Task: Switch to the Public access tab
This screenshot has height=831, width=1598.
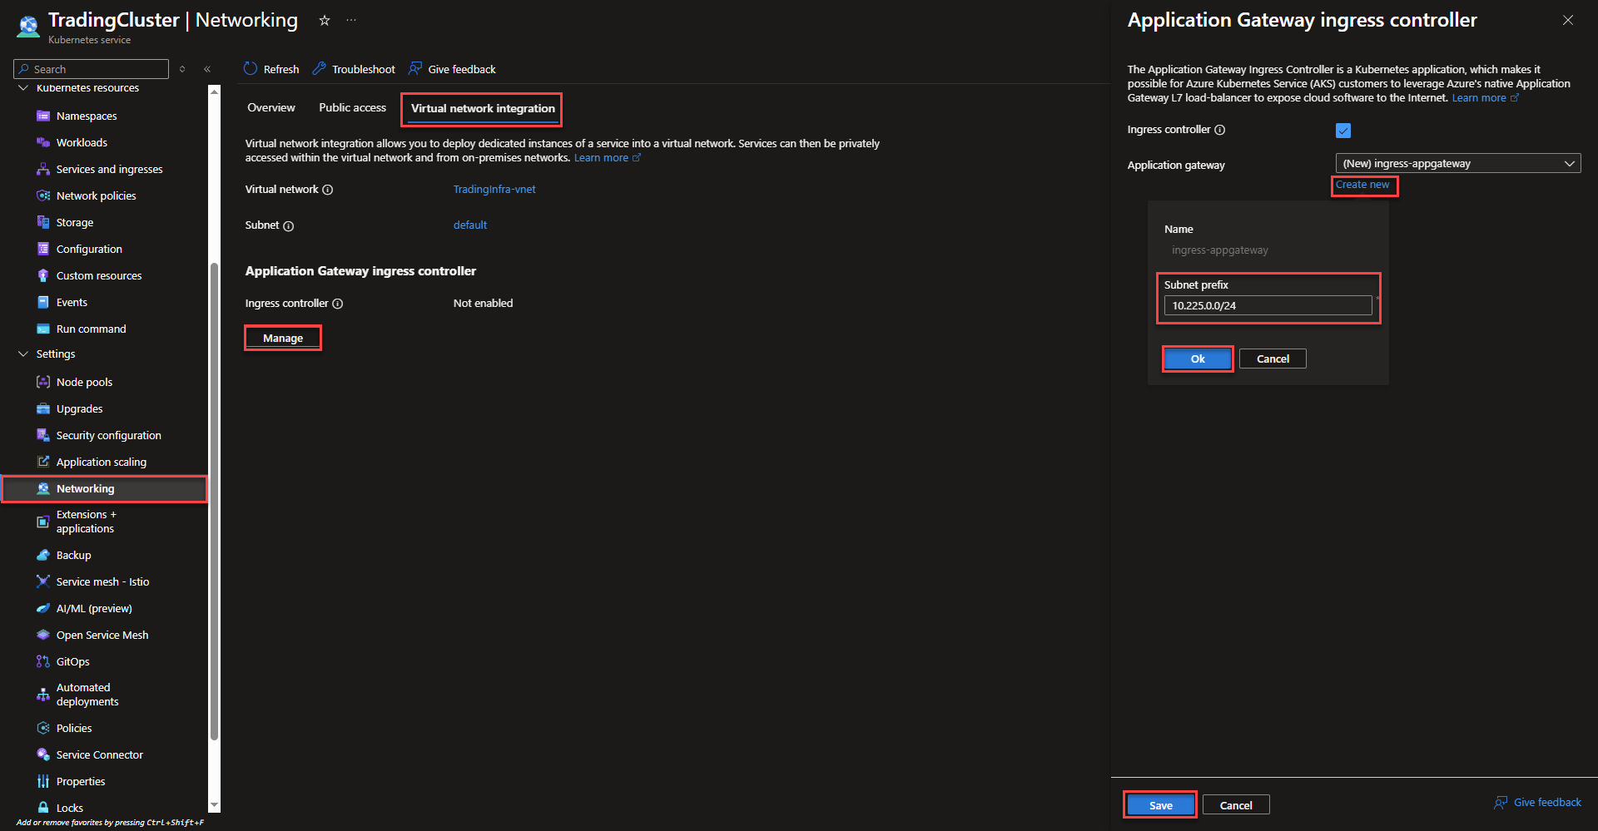Action: [x=352, y=108]
